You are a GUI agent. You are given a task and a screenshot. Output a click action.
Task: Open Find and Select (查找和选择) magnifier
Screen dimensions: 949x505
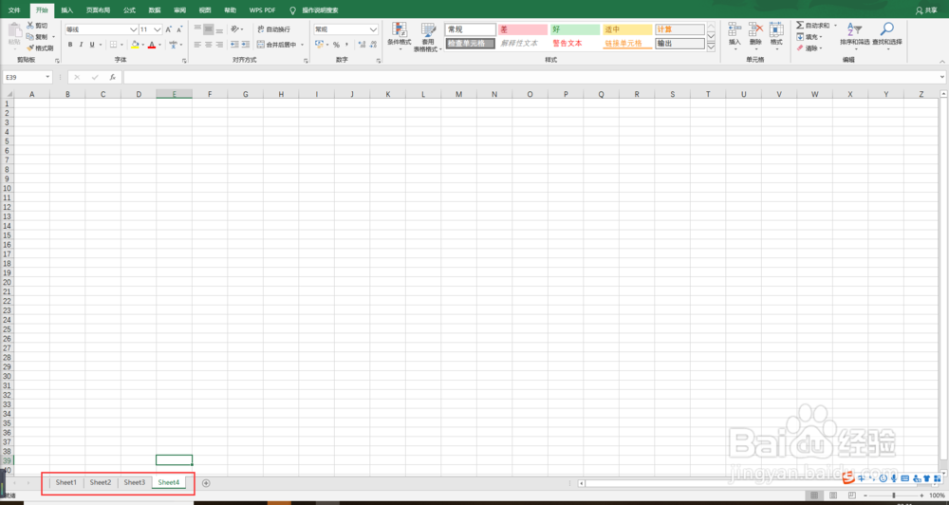[x=886, y=34]
